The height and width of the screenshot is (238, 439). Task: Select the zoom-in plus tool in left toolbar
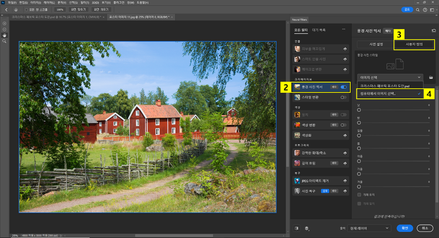tap(5, 23)
